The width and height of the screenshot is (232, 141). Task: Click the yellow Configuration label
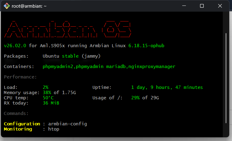22,124
